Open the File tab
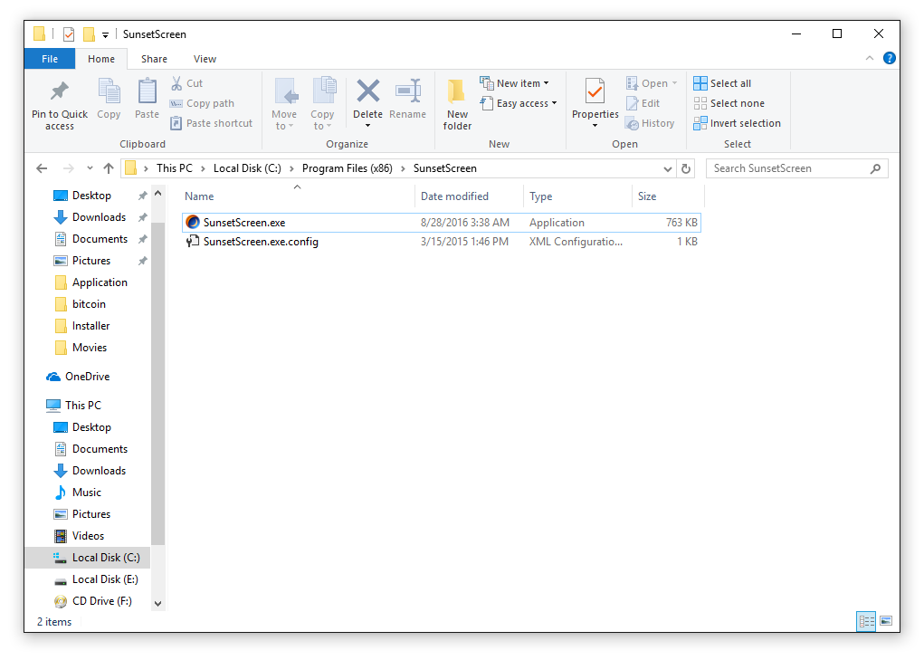Viewport: 924px width, 660px height. pos(50,59)
